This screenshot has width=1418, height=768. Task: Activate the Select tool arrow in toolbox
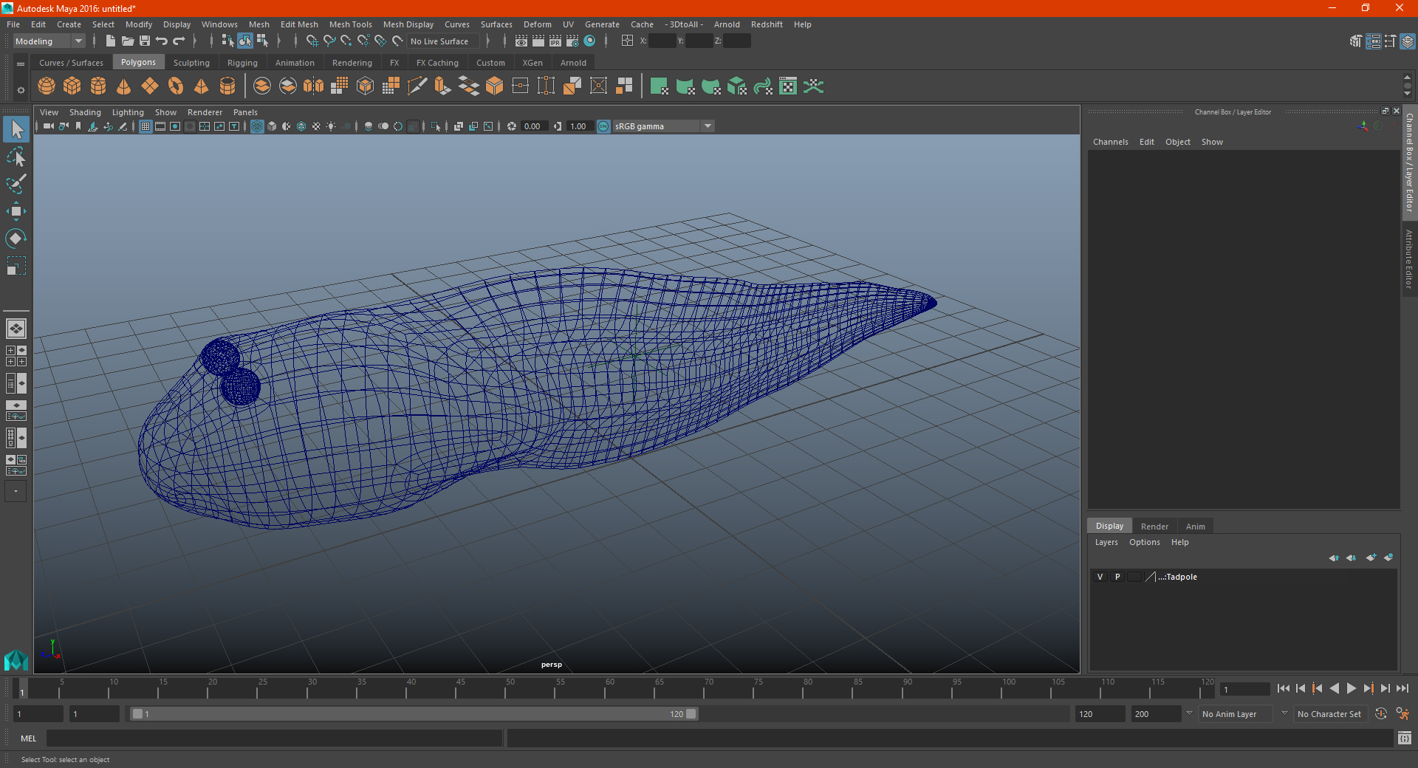point(16,130)
